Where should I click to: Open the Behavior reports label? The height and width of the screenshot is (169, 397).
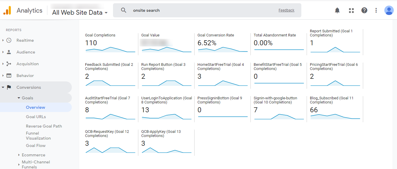(x=25, y=76)
